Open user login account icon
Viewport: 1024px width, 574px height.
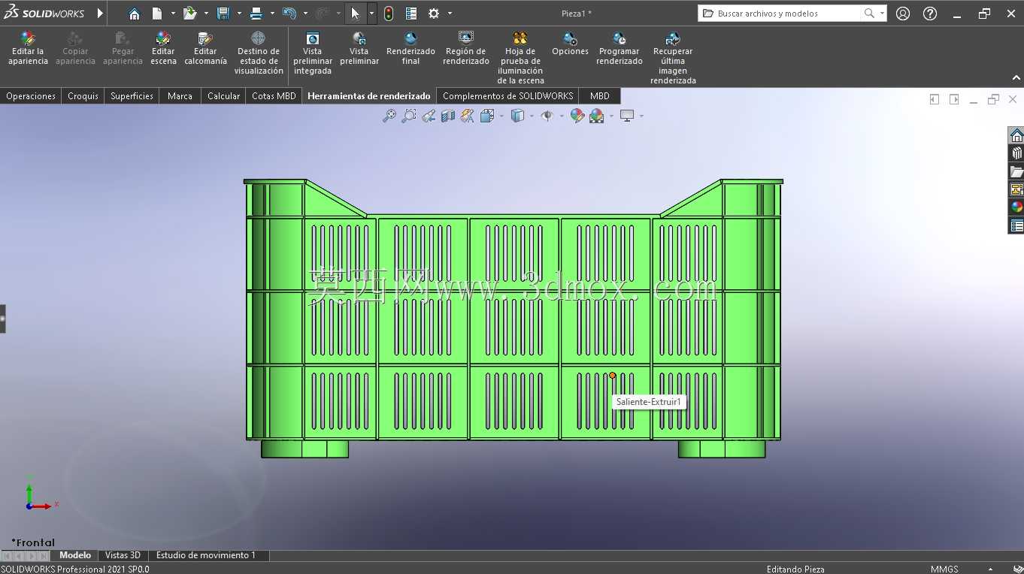(903, 14)
